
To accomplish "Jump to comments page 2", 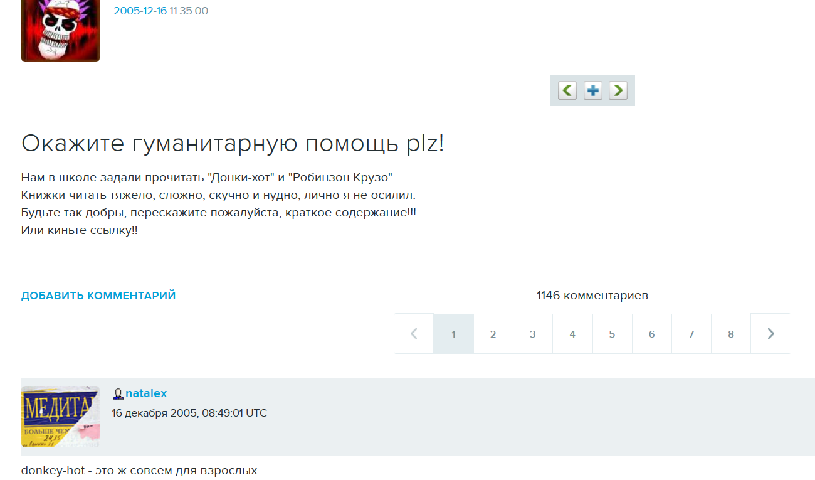I will click(x=493, y=334).
